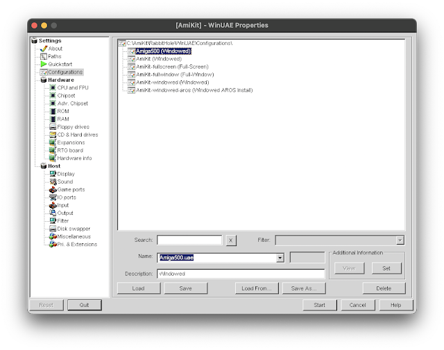444x350 pixels.
Task: Delete the selected configuration
Action: [384, 288]
